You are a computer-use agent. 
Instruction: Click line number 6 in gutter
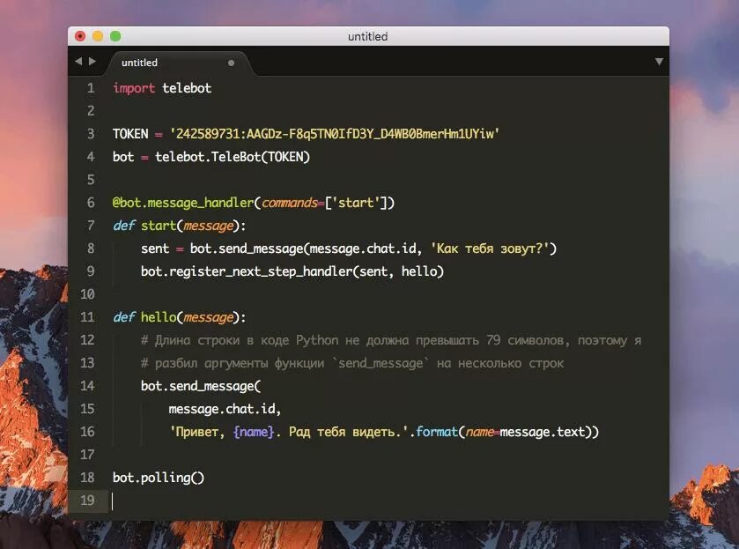pyautogui.click(x=91, y=203)
